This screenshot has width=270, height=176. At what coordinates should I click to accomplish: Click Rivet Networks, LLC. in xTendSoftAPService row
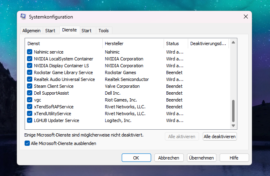[x=125, y=107]
